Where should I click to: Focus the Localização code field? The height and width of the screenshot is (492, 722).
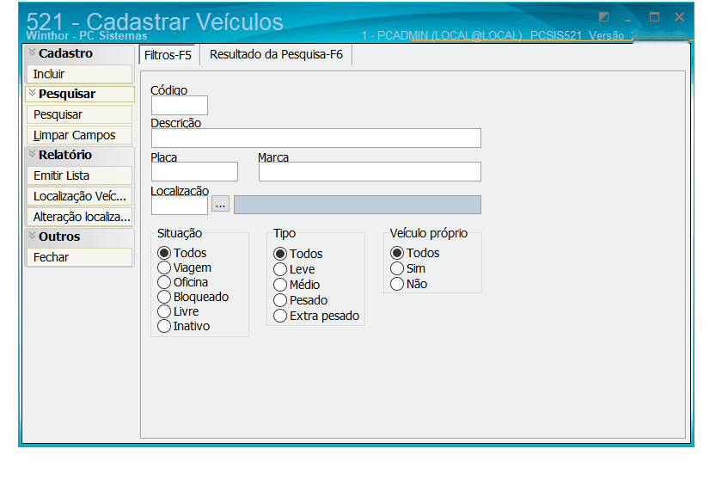click(180, 205)
